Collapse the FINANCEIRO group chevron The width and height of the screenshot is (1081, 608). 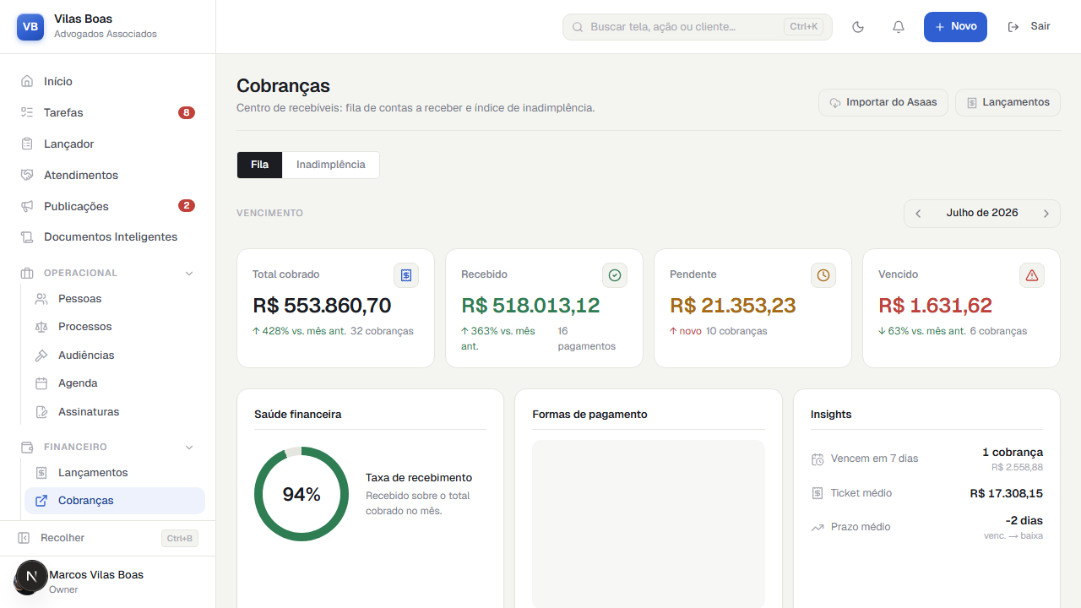tap(189, 448)
